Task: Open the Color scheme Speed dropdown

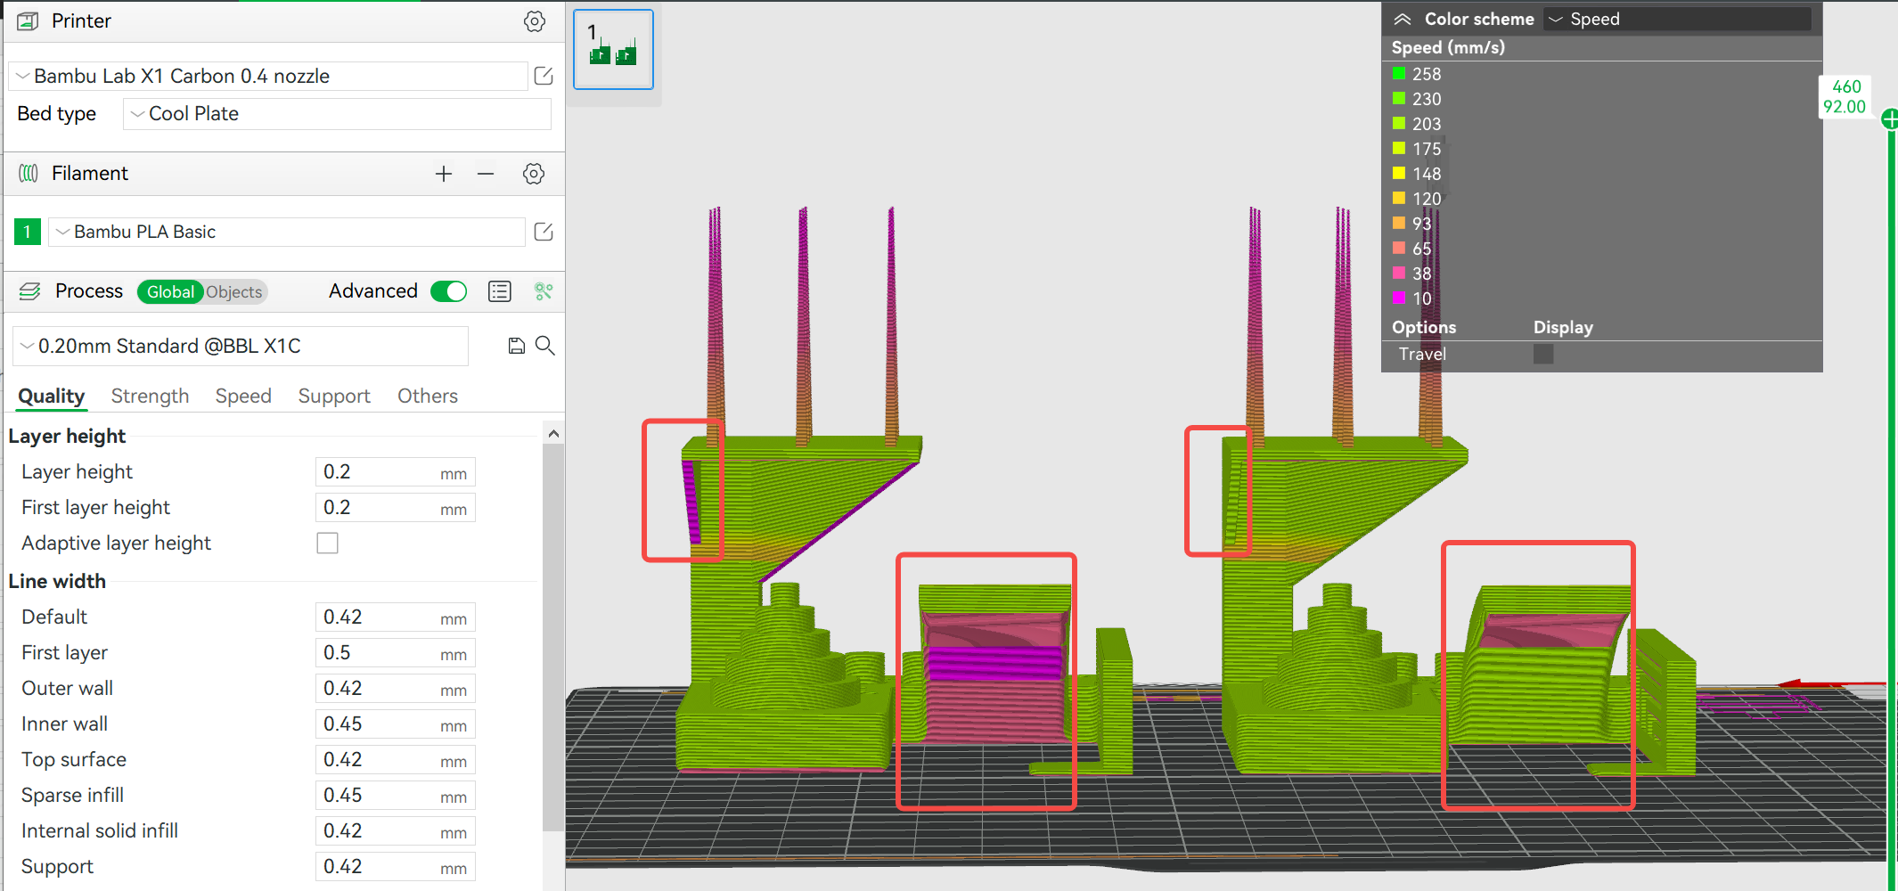Action: (1678, 19)
